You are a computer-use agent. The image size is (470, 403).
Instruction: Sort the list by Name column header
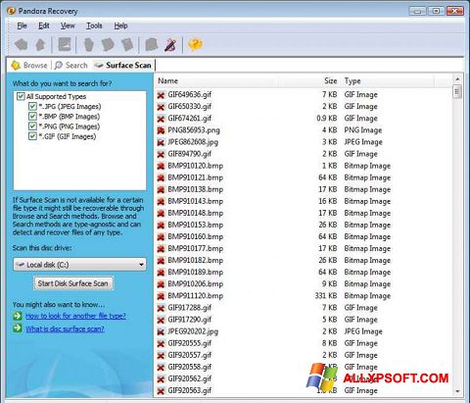pyautogui.click(x=167, y=80)
